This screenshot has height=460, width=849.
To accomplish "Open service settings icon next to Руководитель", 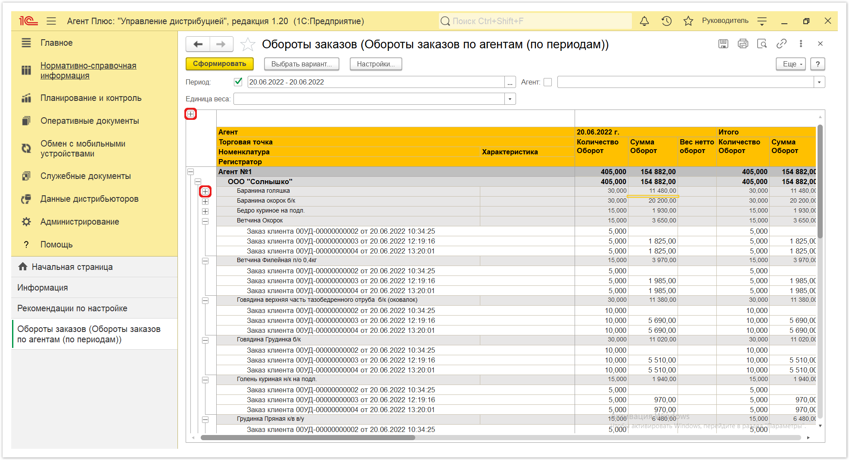I will 762,21.
